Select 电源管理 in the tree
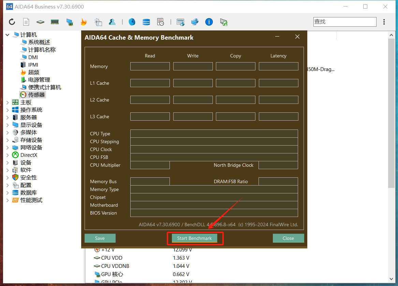 [39, 80]
